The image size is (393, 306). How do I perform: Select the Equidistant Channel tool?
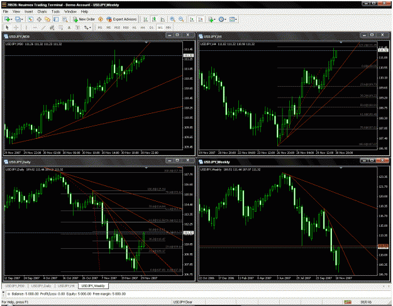click(x=52, y=28)
